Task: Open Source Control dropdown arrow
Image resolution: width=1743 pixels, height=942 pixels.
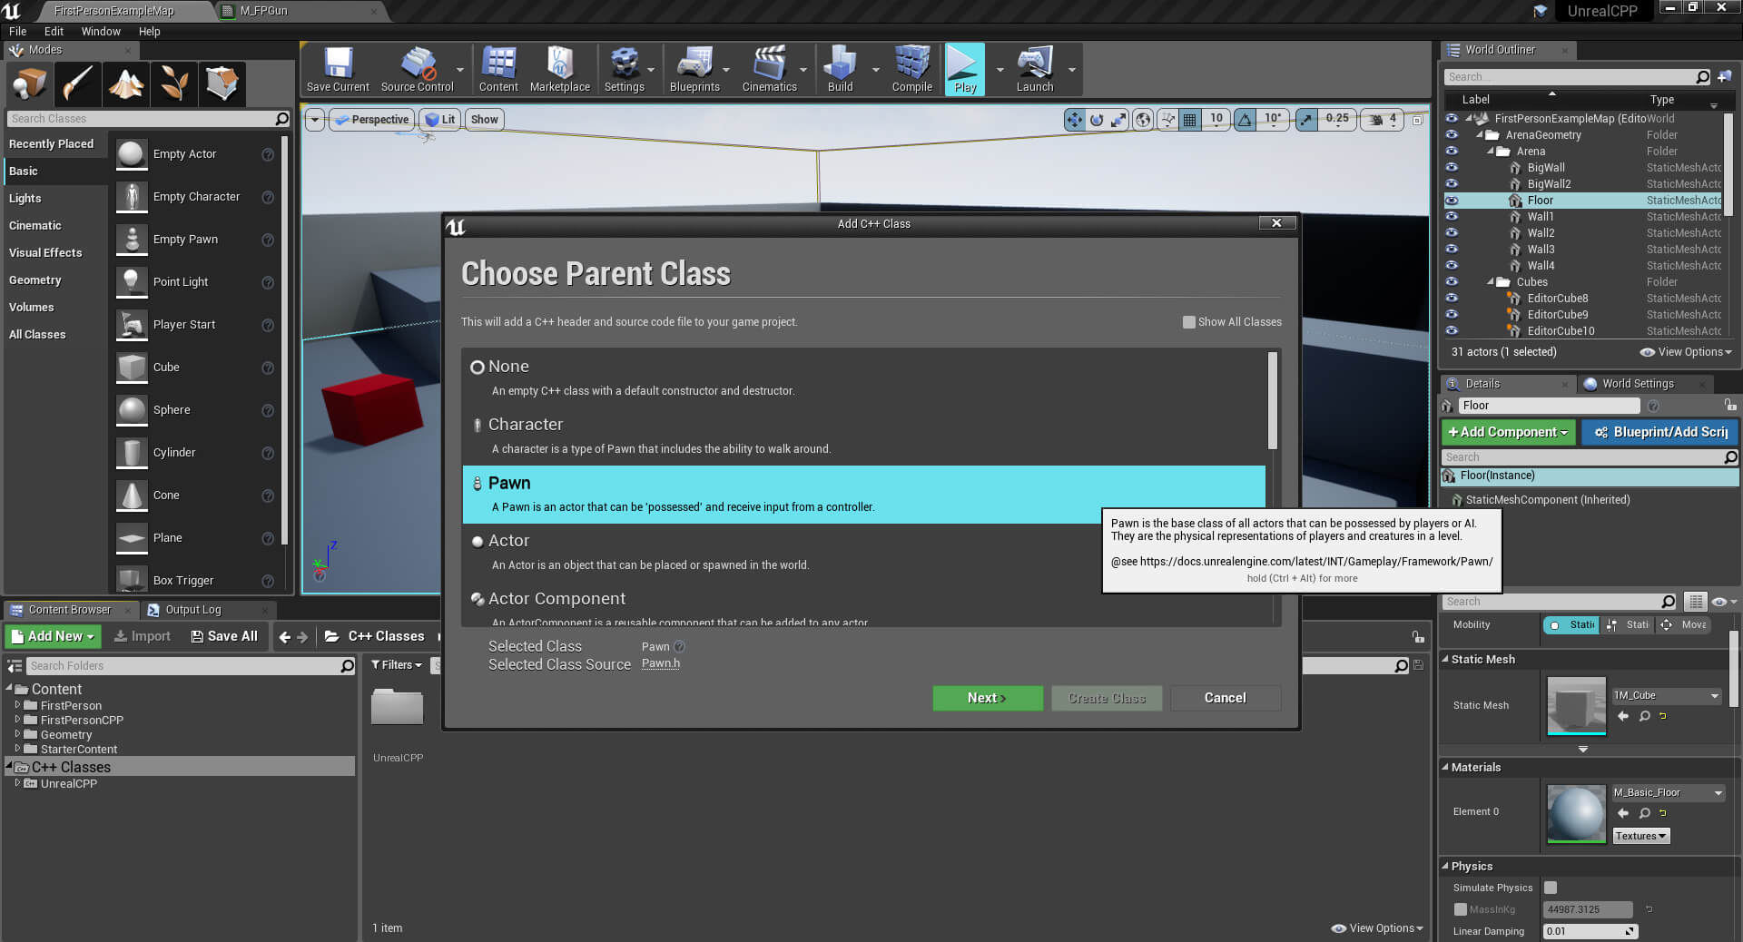Action: [460, 70]
